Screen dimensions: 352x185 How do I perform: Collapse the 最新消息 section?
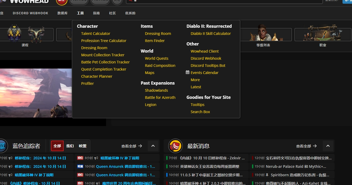(x=328, y=146)
